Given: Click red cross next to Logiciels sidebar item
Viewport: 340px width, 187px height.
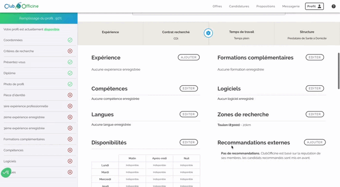Looking at the screenshot, I should tap(70, 161).
